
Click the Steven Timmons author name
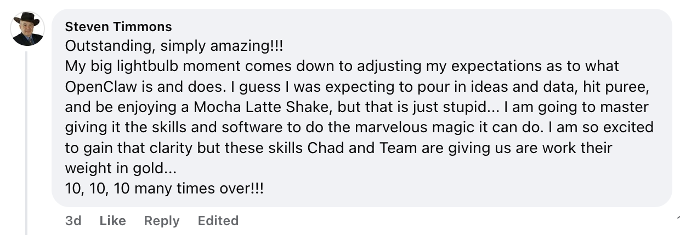point(118,26)
